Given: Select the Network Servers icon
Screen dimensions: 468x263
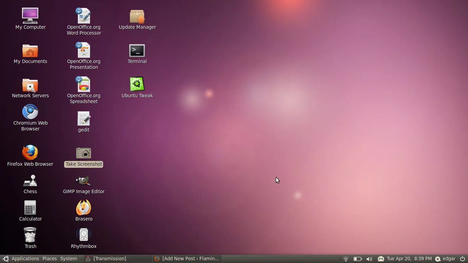Looking at the screenshot, I should point(30,85).
